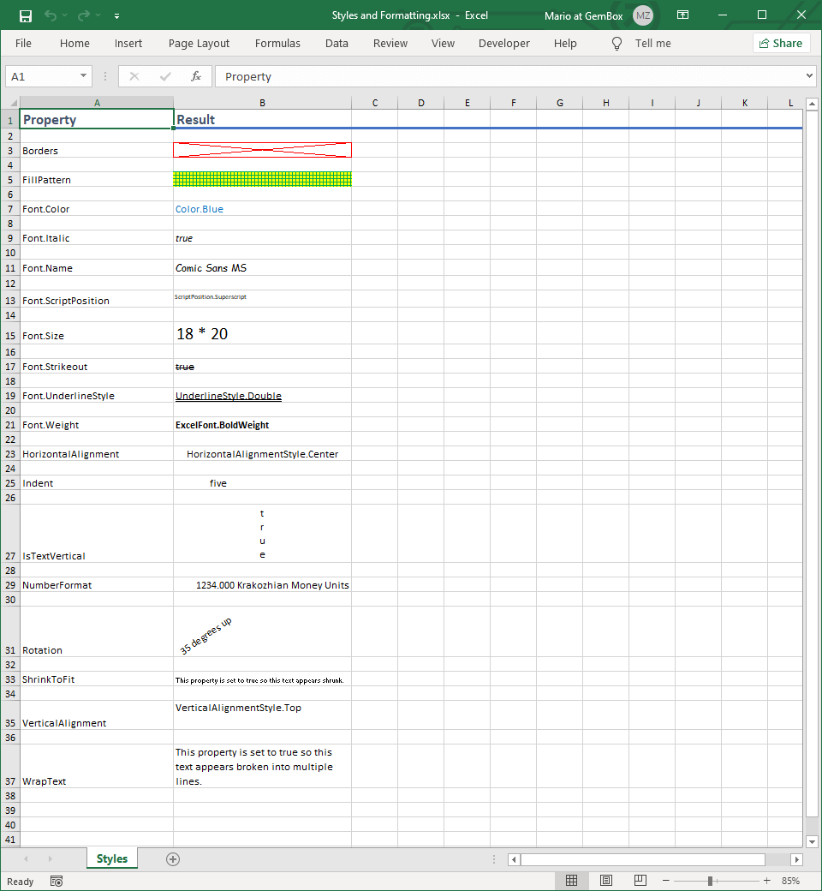822x891 pixels.
Task: Open Customize Quick Access Toolbar dropdown
Action: pos(116,15)
